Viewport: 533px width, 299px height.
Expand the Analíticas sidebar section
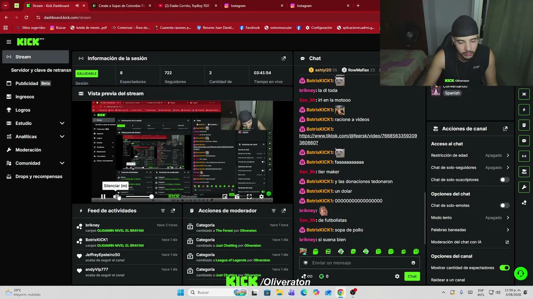(x=62, y=137)
